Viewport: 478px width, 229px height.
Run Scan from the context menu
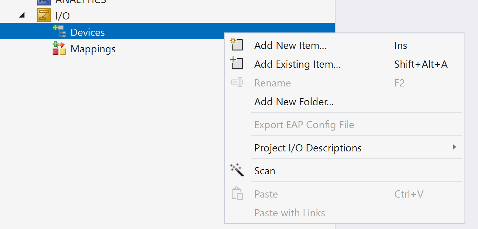click(264, 171)
